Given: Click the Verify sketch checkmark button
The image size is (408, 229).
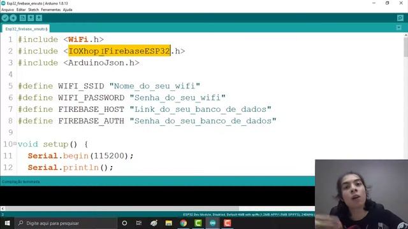Looking at the screenshot, I should point(5,18).
